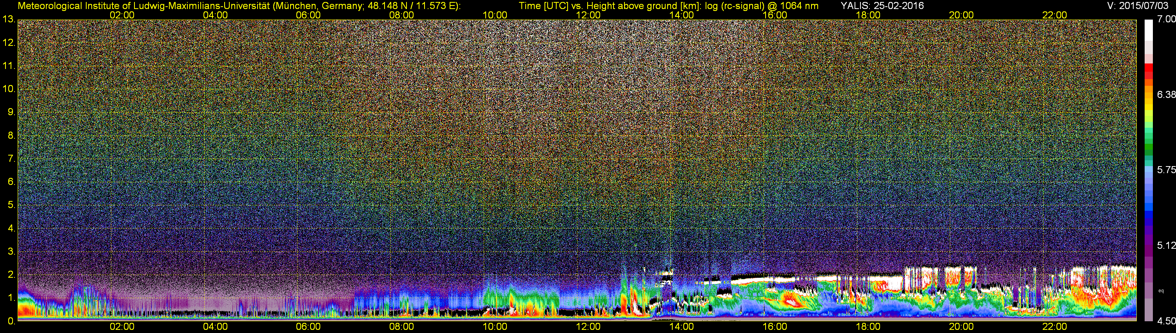Image resolution: width=1176 pixels, height=333 pixels.
Task: Click the 11. km height axis label
Action: click(x=9, y=66)
